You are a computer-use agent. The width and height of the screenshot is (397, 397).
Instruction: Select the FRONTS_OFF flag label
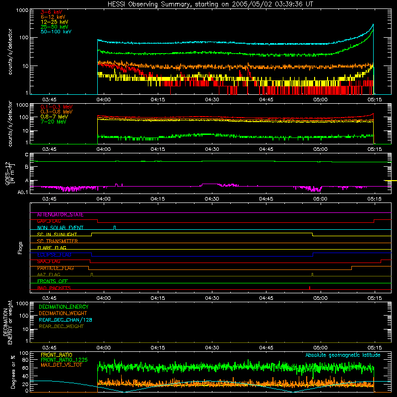tap(53, 281)
